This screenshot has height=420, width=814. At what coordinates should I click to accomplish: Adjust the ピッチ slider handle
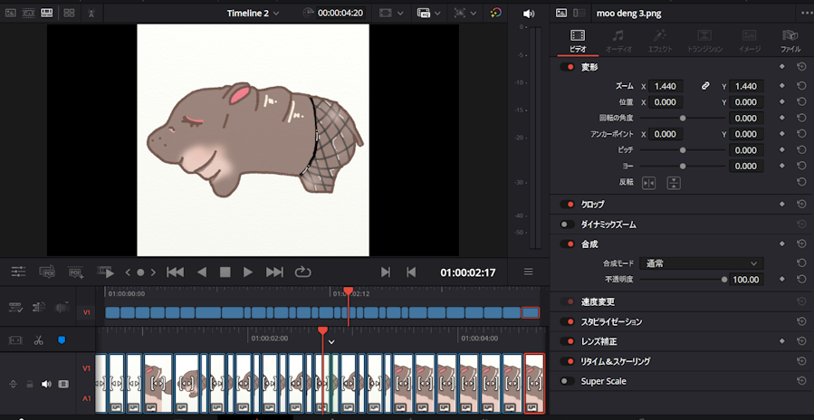click(683, 150)
